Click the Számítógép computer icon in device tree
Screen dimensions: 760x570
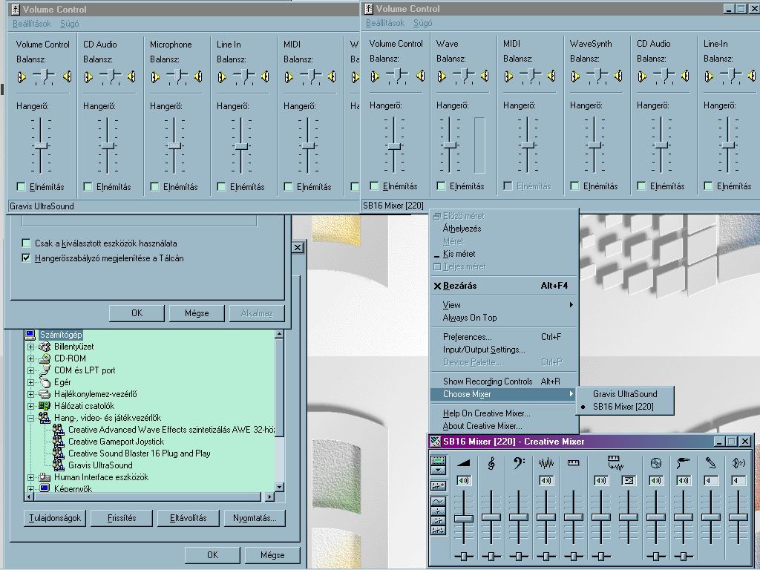[30, 335]
